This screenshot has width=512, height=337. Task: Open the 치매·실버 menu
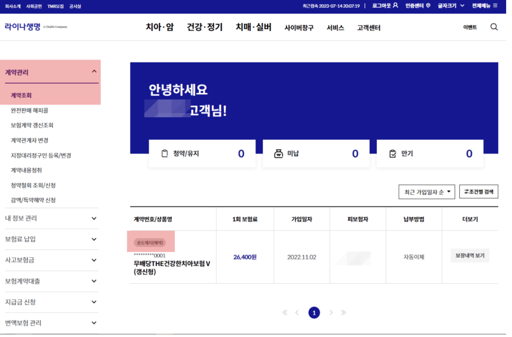tap(253, 27)
